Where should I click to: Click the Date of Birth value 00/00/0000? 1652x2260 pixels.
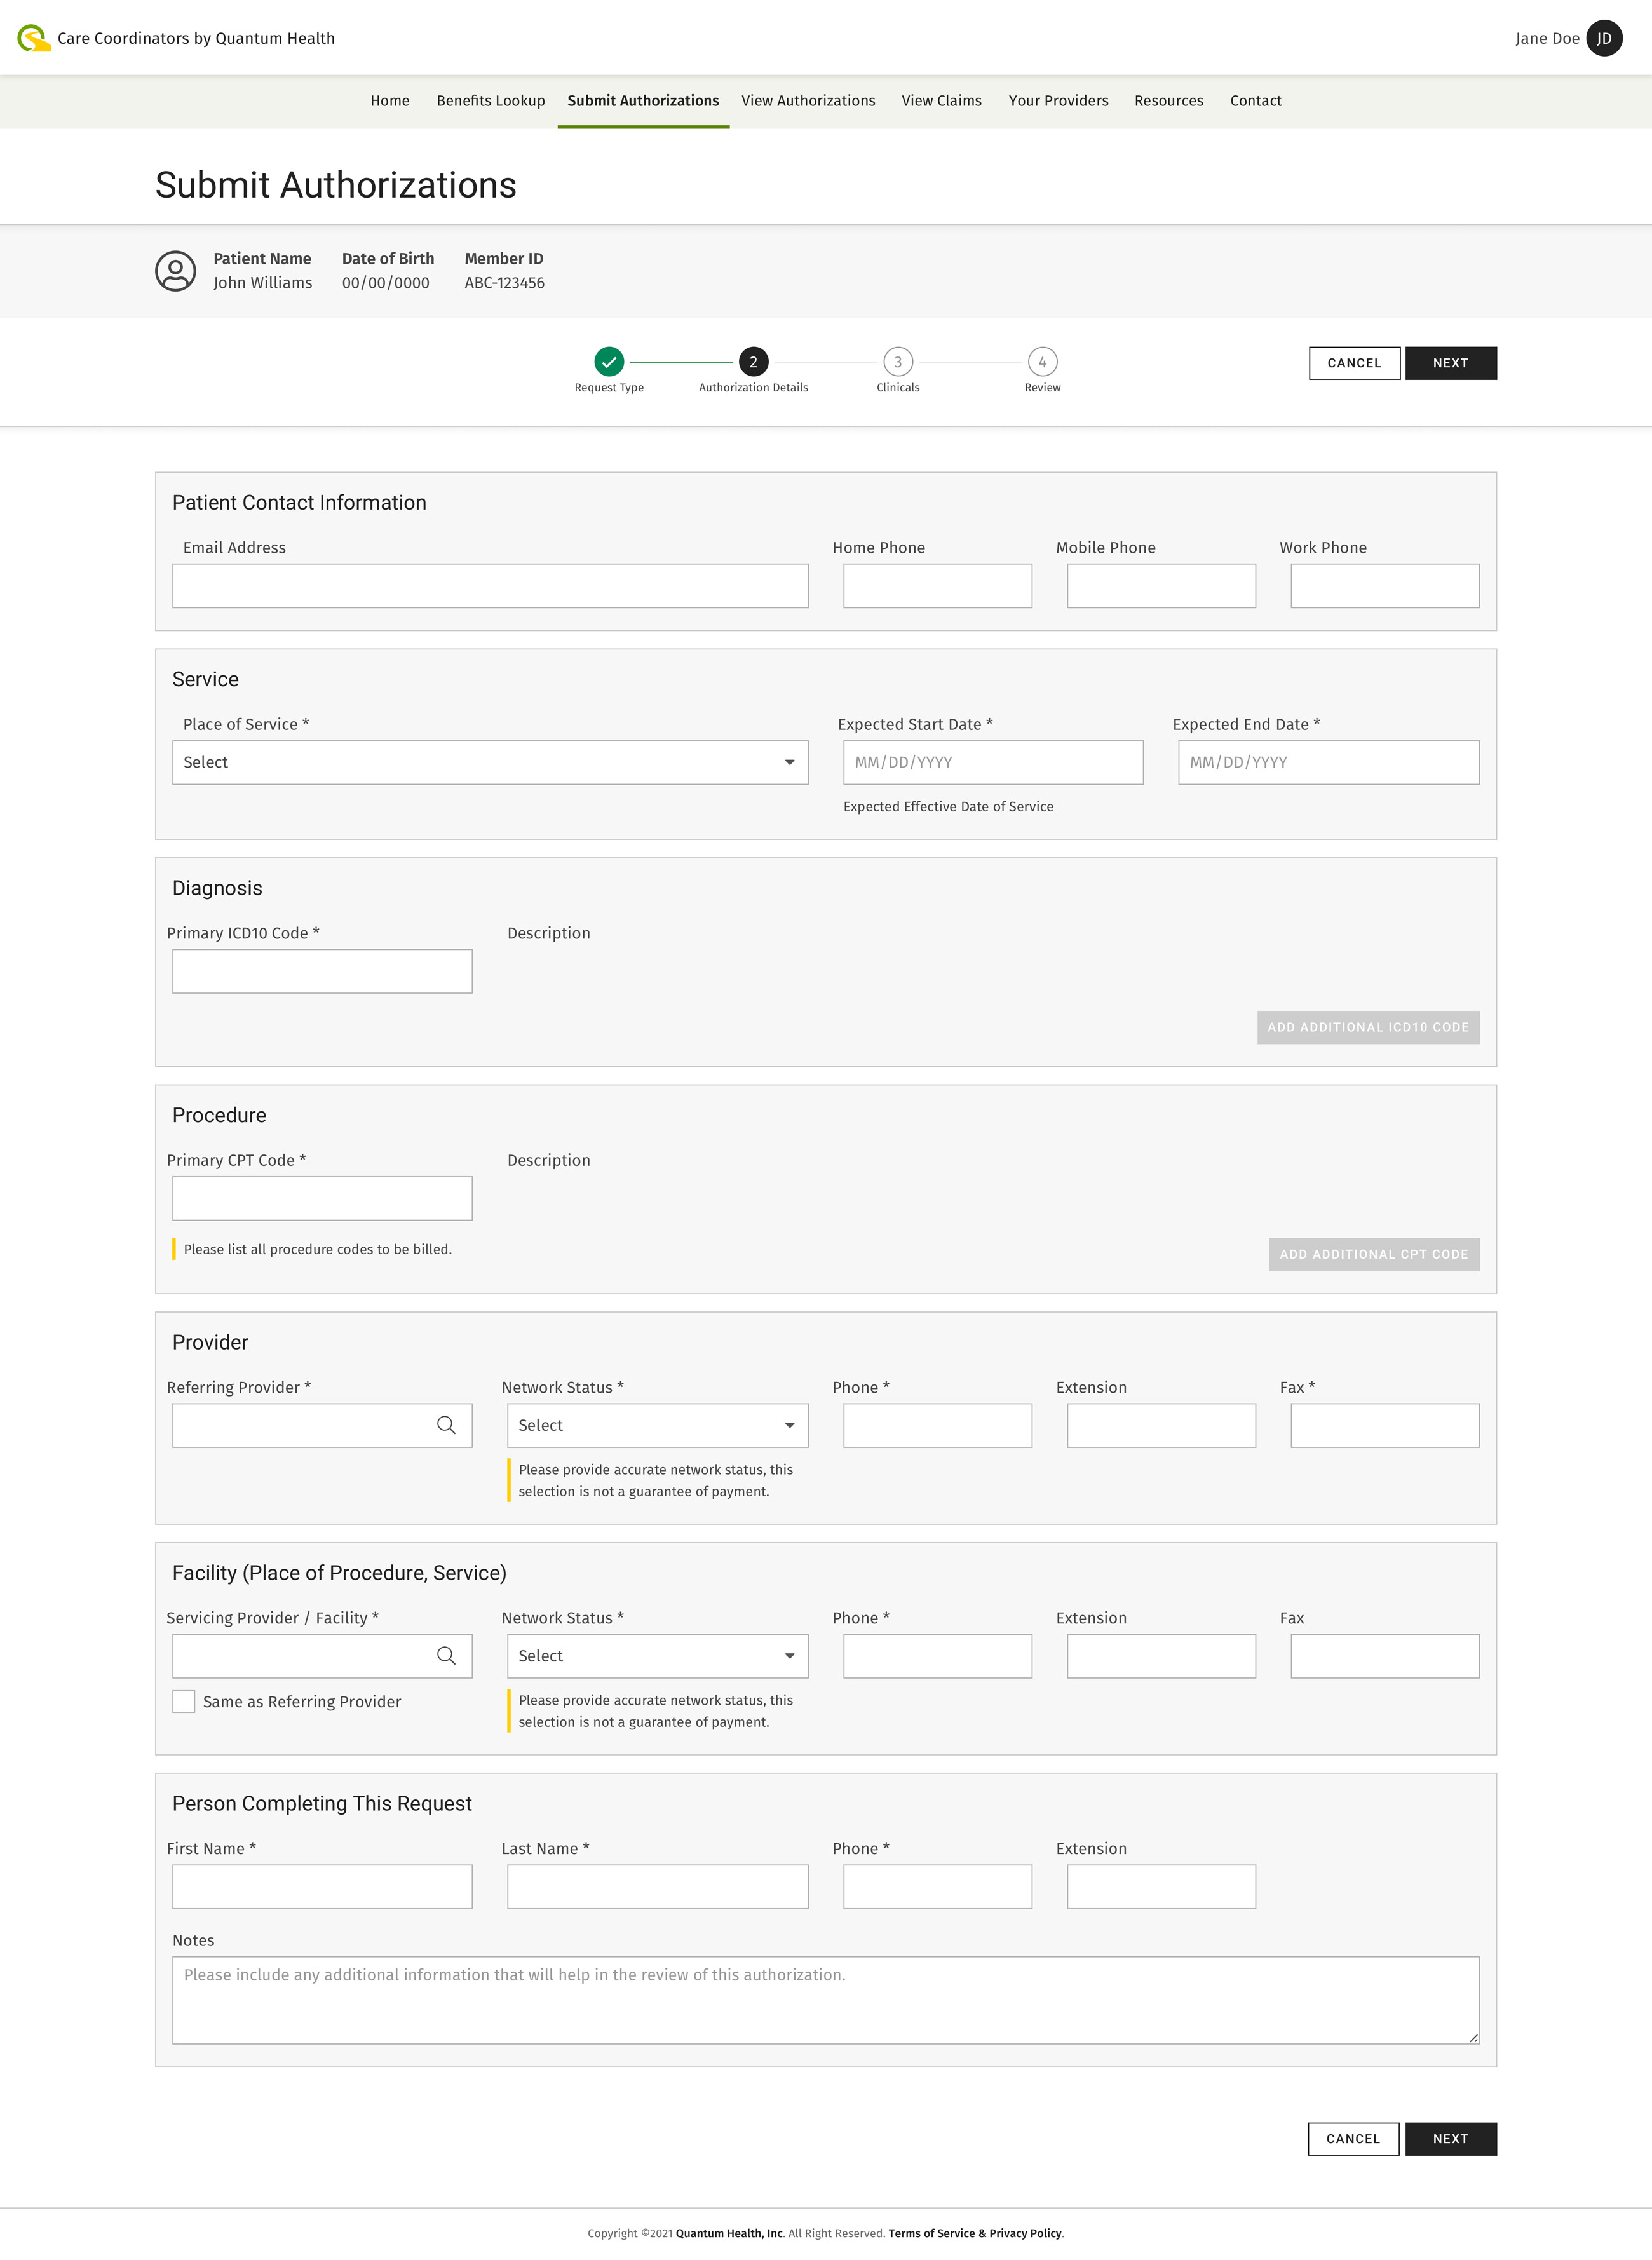[x=386, y=283]
